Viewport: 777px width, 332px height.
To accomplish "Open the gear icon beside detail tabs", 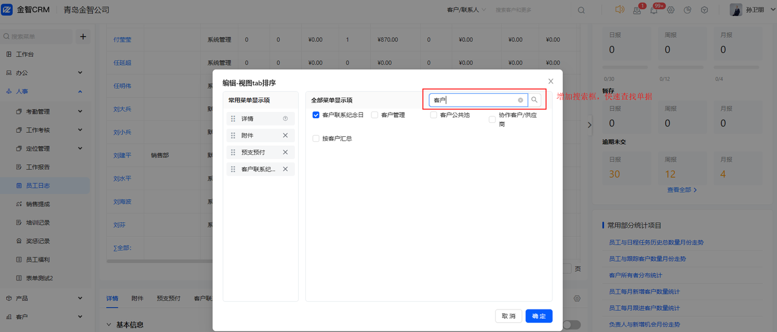I will click(577, 299).
